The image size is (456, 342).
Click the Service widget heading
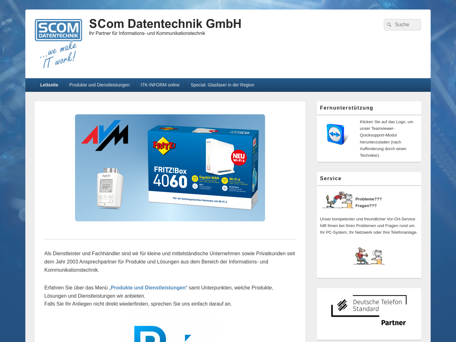coord(331,179)
